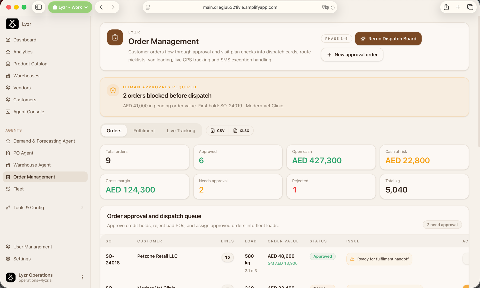480x288 pixels.
Task: Click the Rejected count card
Action: [x=331, y=186]
